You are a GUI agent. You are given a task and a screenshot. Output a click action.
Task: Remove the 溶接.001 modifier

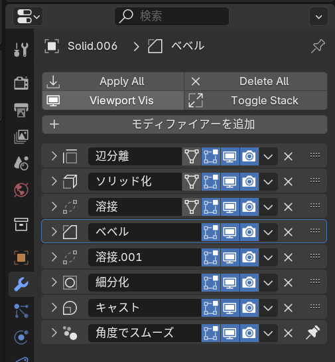tap(288, 257)
